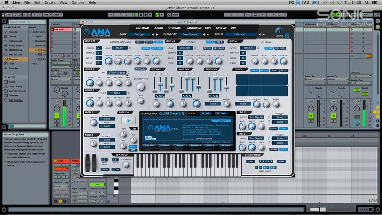The height and width of the screenshot is (215, 382).
Task: Open the Category dropdown Bass House
Action: click(190, 34)
